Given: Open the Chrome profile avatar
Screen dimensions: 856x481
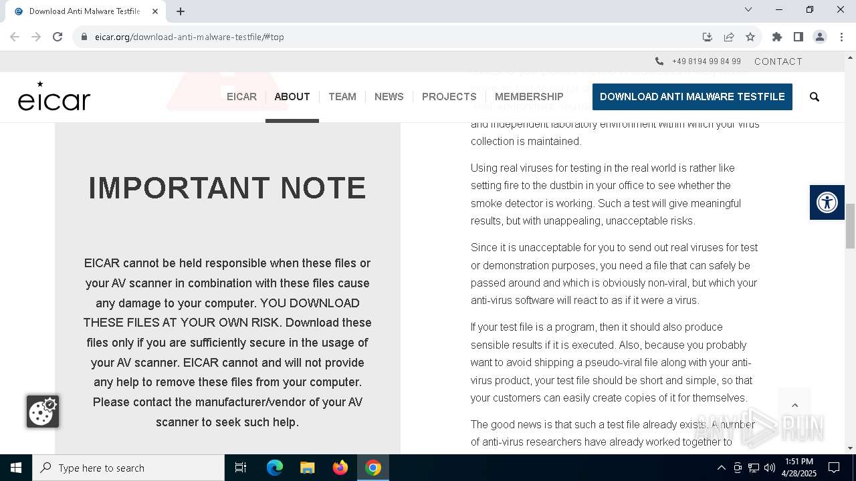Looking at the screenshot, I should click(x=820, y=37).
